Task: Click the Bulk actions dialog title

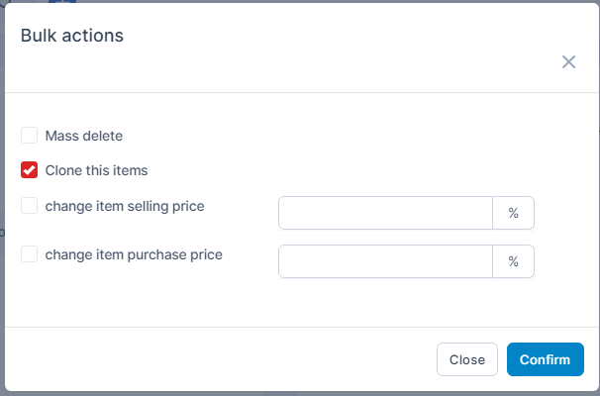Action: coord(71,36)
